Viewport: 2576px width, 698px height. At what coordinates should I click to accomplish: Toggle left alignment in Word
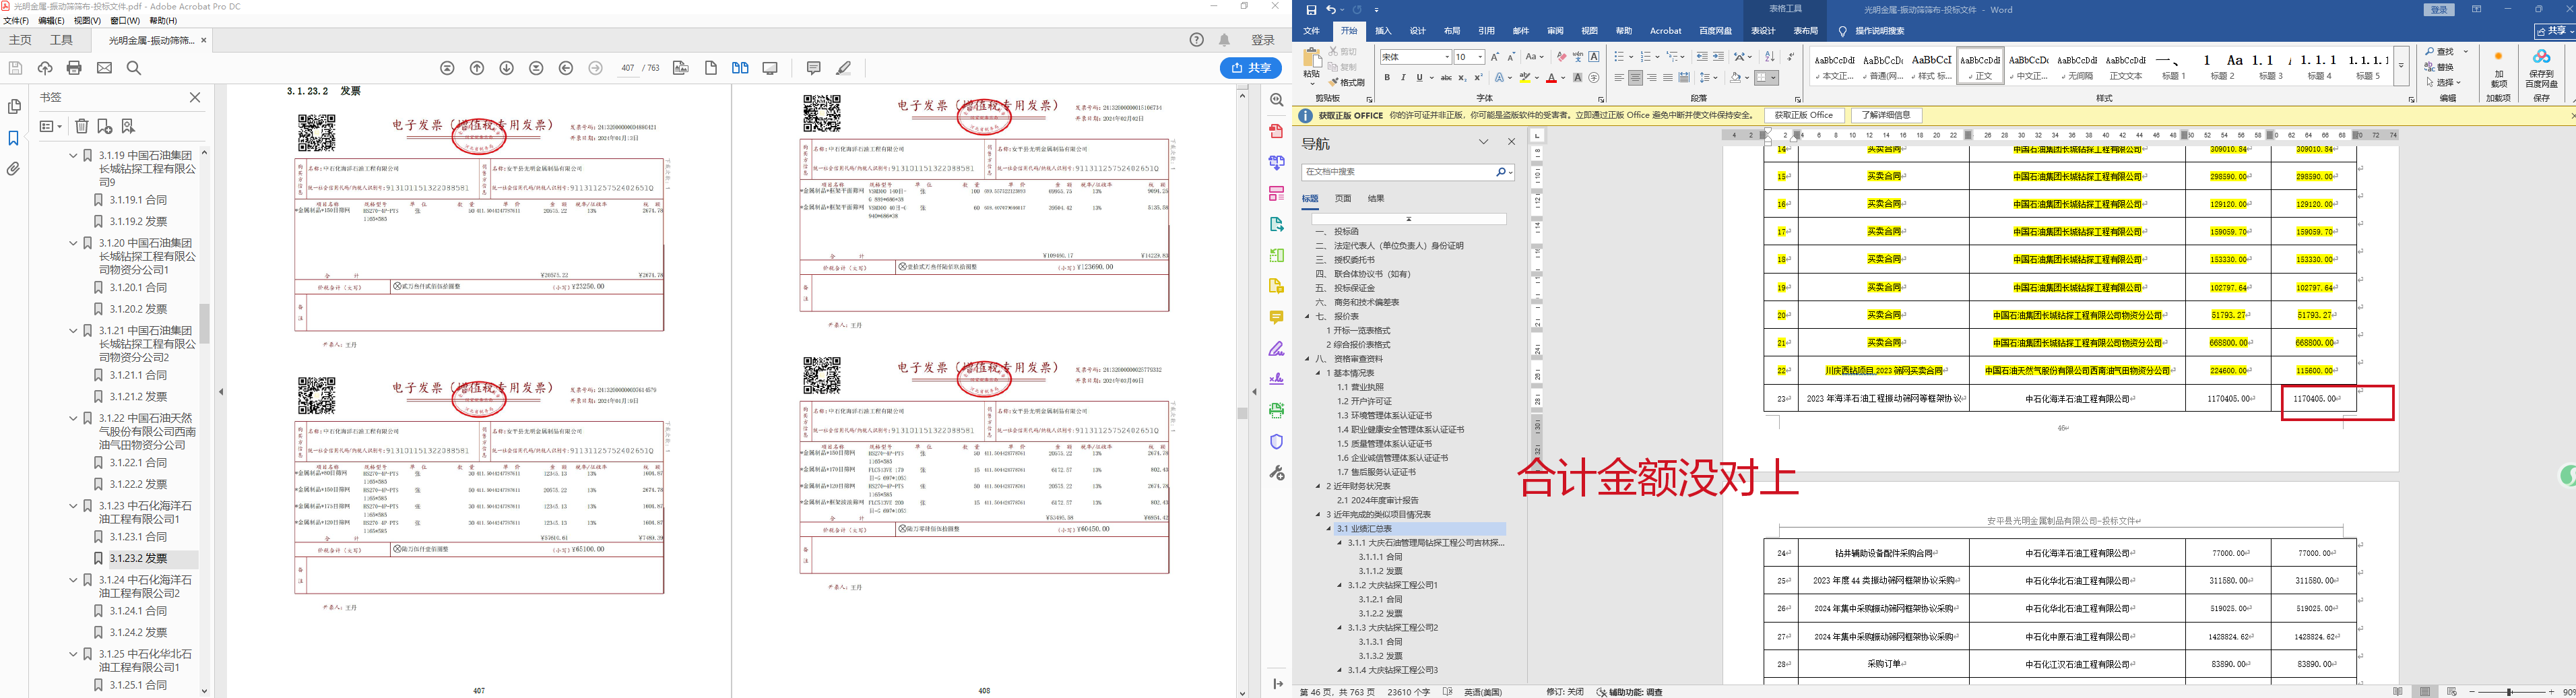click(1619, 77)
